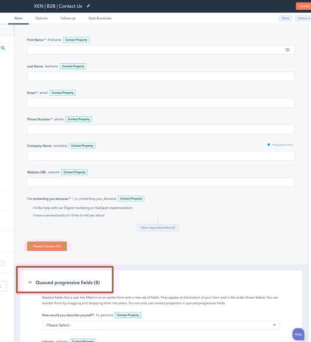Click inside the Email input field
The height and width of the screenshot is (342, 311).
tap(160, 103)
